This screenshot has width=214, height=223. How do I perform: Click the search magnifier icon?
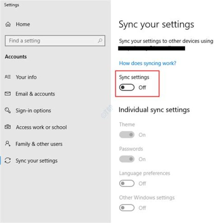click(100, 41)
